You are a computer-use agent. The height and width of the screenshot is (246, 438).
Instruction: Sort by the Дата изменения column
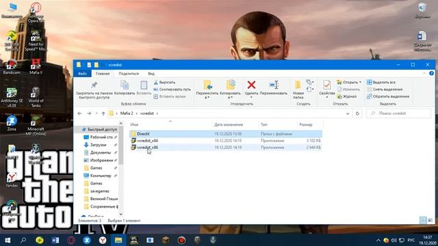point(229,124)
